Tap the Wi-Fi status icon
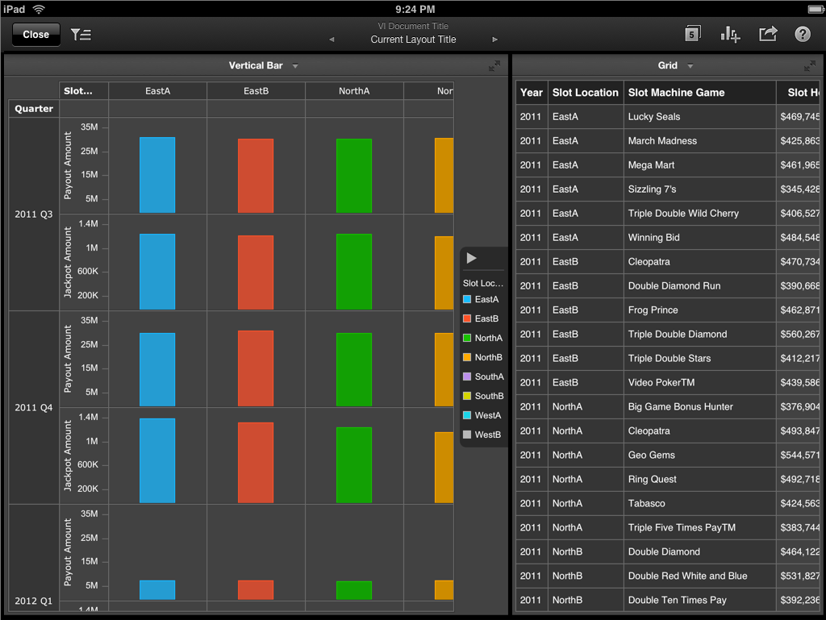This screenshot has width=826, height=620. [x=39, y=10]
